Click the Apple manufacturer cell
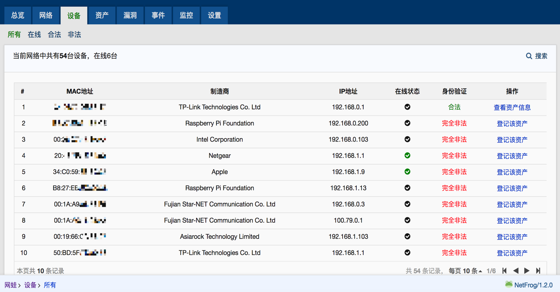Image resolution: width=560 pixels, height=292 pixels. (219, 172)
